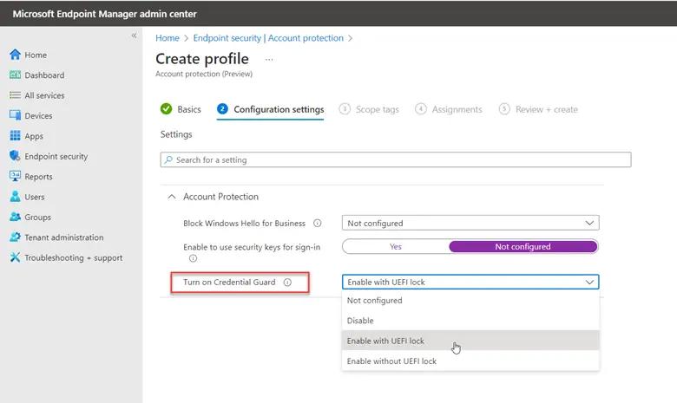This screenshot has width=677, height=403.
Task: Click the Devices sidebar icon
Action: (x=15, y=115)
